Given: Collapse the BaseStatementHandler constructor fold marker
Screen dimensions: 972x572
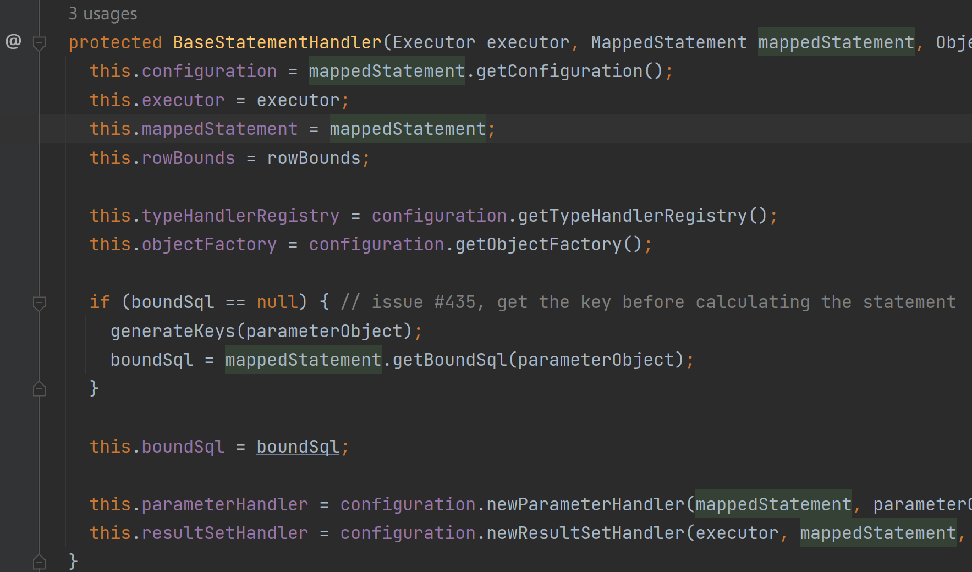Looking at the screenshot, I should pos(39,42).
